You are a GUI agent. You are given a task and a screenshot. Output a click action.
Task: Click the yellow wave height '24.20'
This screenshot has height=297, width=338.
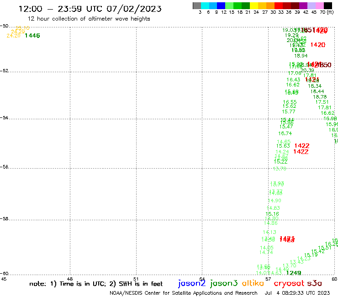click(x=13, y=36)
